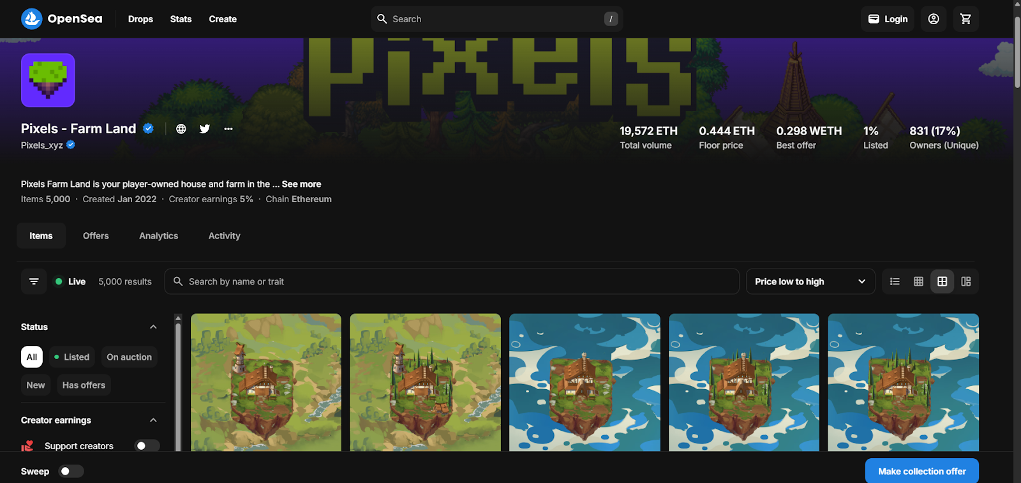Click the OpenSea logo icon
This screenshot has width=1021, height=483.
click(31, 19)
